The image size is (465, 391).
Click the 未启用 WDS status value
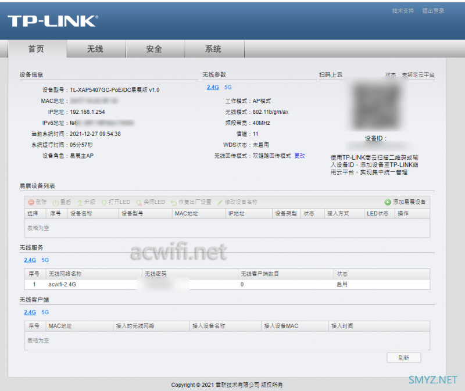pos(260,145)
